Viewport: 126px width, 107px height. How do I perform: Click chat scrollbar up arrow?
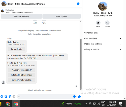[x=81, y=22]
